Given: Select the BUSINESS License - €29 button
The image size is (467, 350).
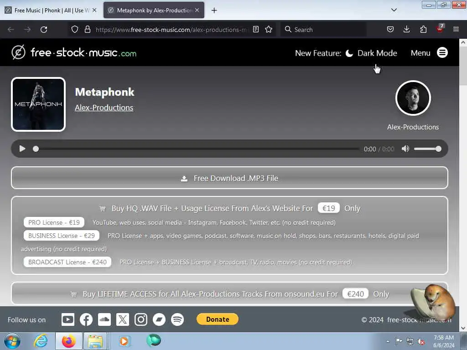Looking at the screenshot, I should [x=62, y=236].
